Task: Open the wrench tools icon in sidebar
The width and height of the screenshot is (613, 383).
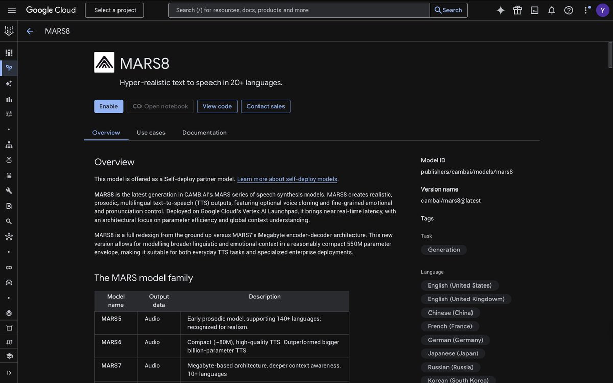Action: (9, 190)
